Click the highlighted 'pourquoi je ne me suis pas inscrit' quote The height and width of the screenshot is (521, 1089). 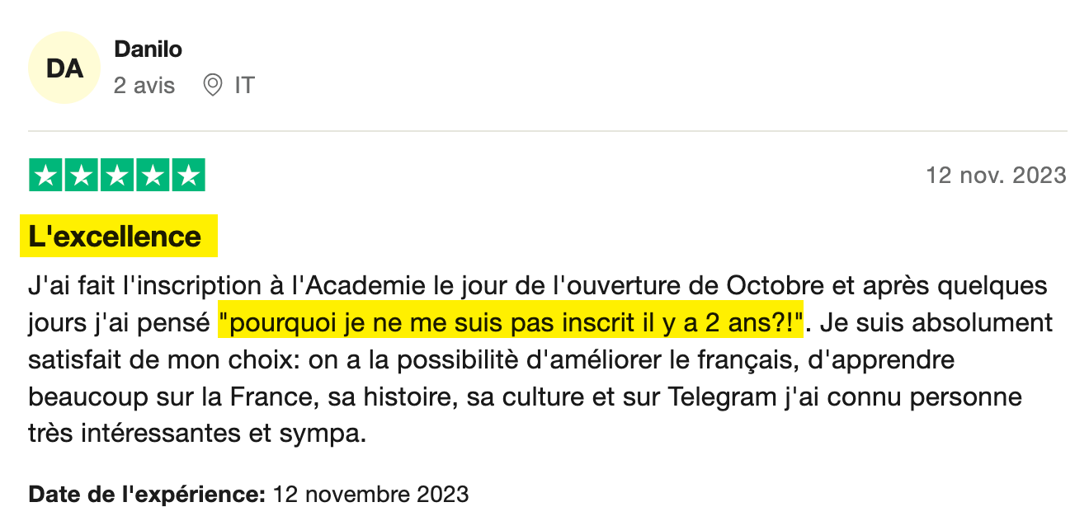click(x=511, y=323)
